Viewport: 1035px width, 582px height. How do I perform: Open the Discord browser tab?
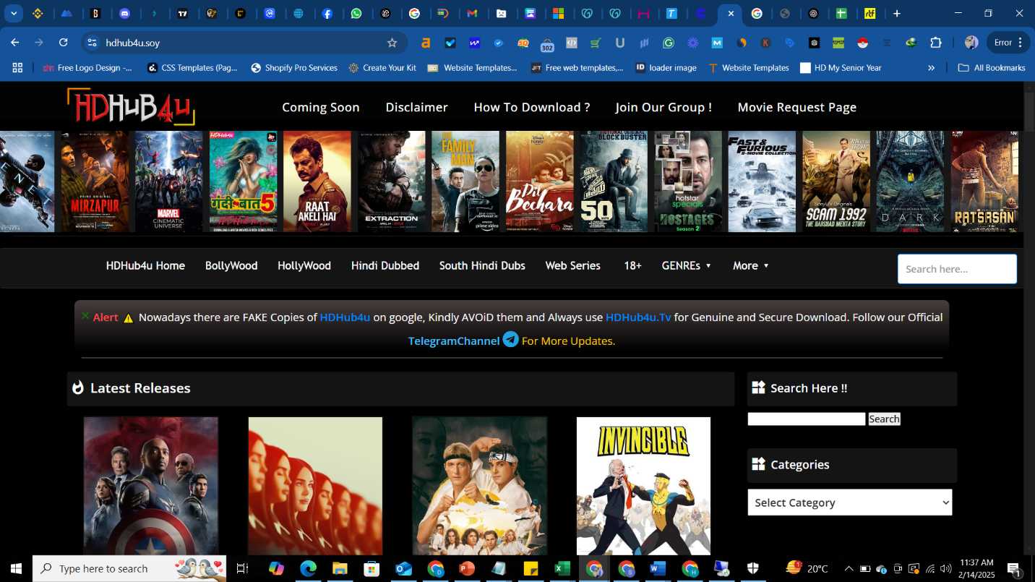[x=125, y=13]
